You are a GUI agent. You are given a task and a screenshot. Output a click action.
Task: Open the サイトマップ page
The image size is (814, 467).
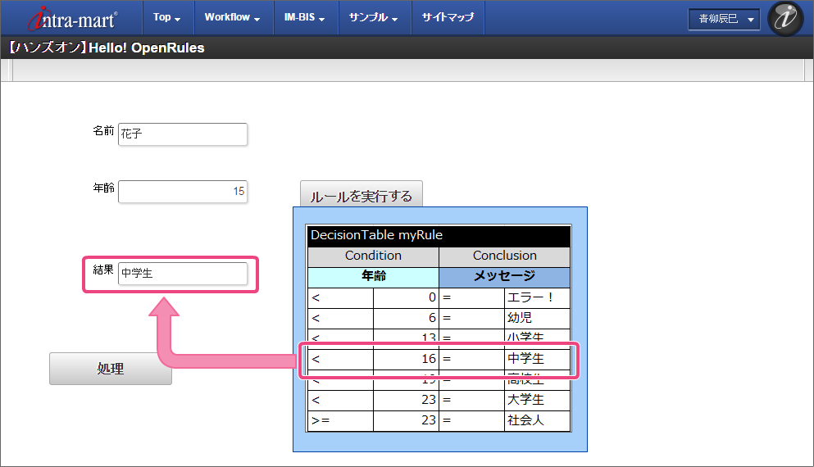(448, 17)
